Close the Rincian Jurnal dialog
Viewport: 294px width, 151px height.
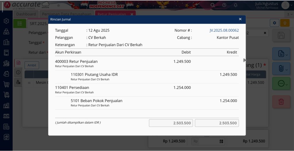[x=240, y=19]
